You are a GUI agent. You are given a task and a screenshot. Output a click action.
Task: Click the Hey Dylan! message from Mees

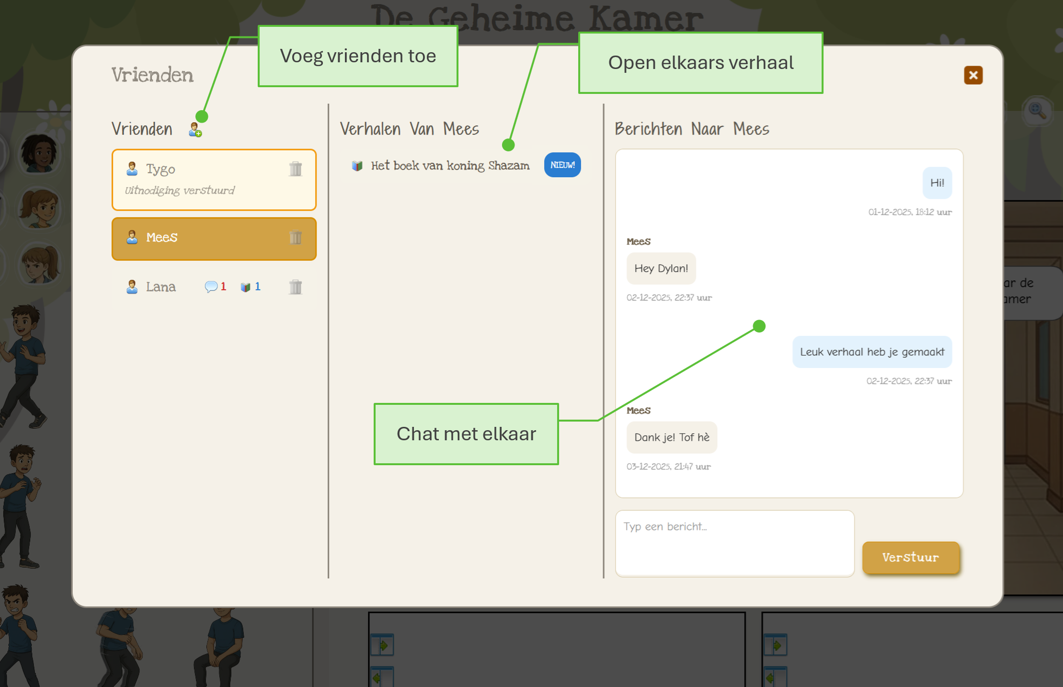661,268
